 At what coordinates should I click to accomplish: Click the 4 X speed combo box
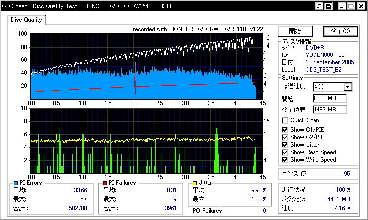click(328, 87)
